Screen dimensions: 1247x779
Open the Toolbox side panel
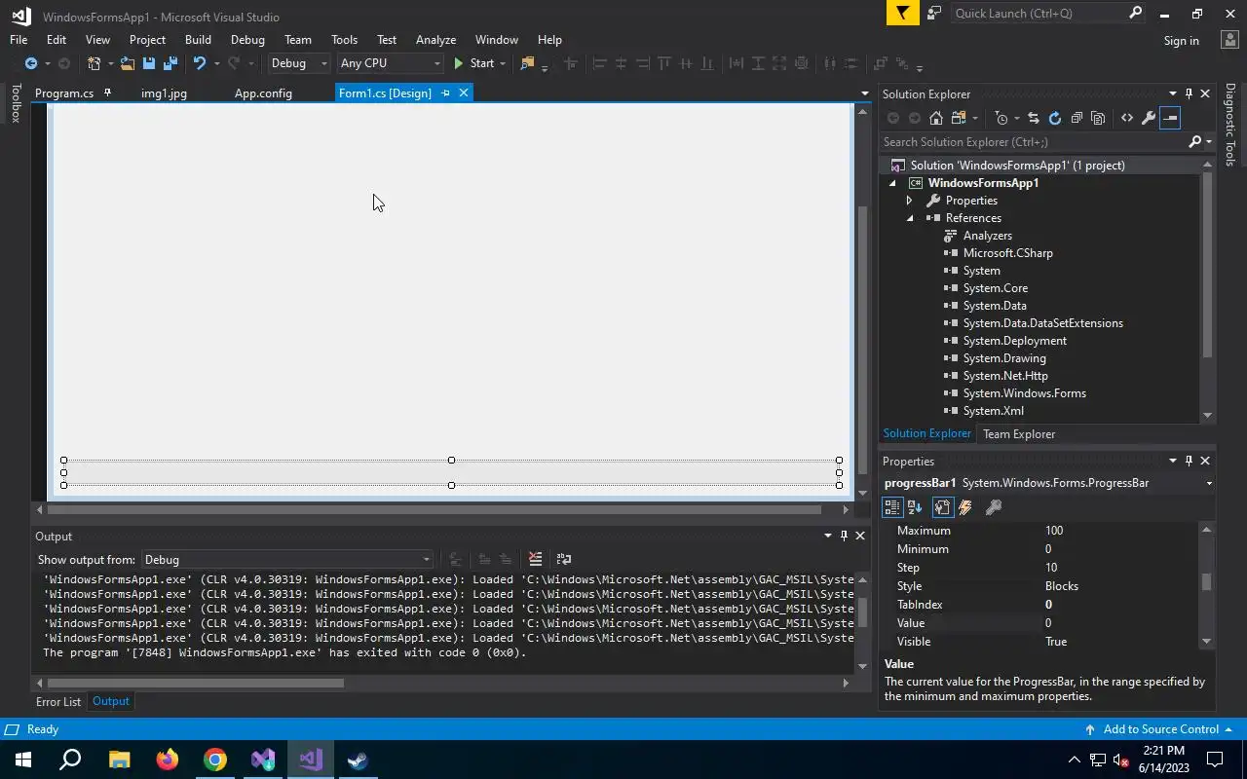click(x=15, y=103)
